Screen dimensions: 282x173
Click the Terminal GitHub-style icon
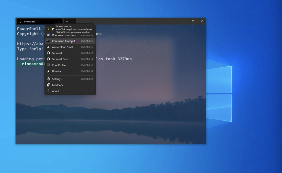click(48, 53)
